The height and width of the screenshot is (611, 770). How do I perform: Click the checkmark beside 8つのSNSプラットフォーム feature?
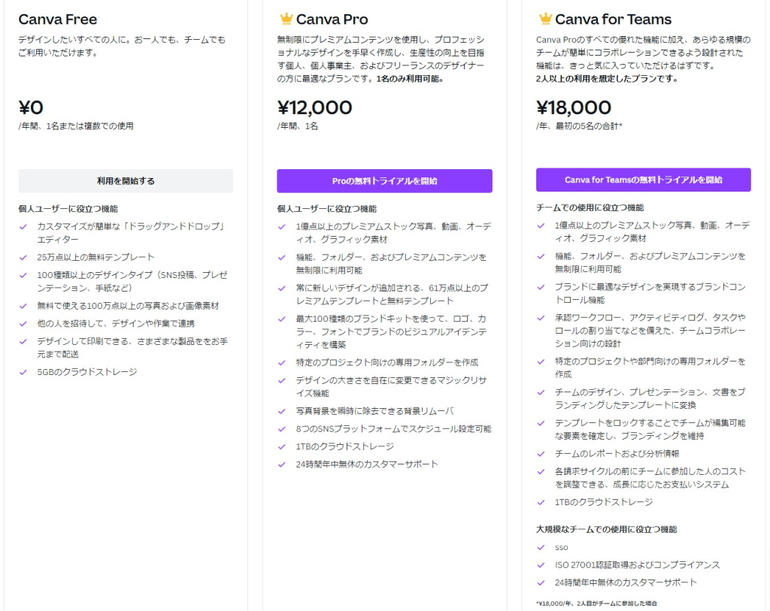(x=282, y=429)
